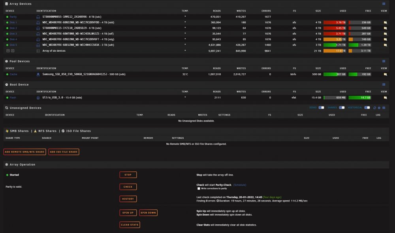Click the 'Parity is valid.' status text

[14, 187]
